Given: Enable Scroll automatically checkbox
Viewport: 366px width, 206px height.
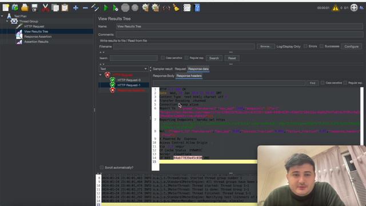Looking at the screenshot, I should coord(102,168).
